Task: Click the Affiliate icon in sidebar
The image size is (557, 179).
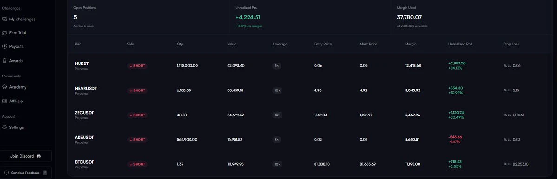Action: pos(5,101)
